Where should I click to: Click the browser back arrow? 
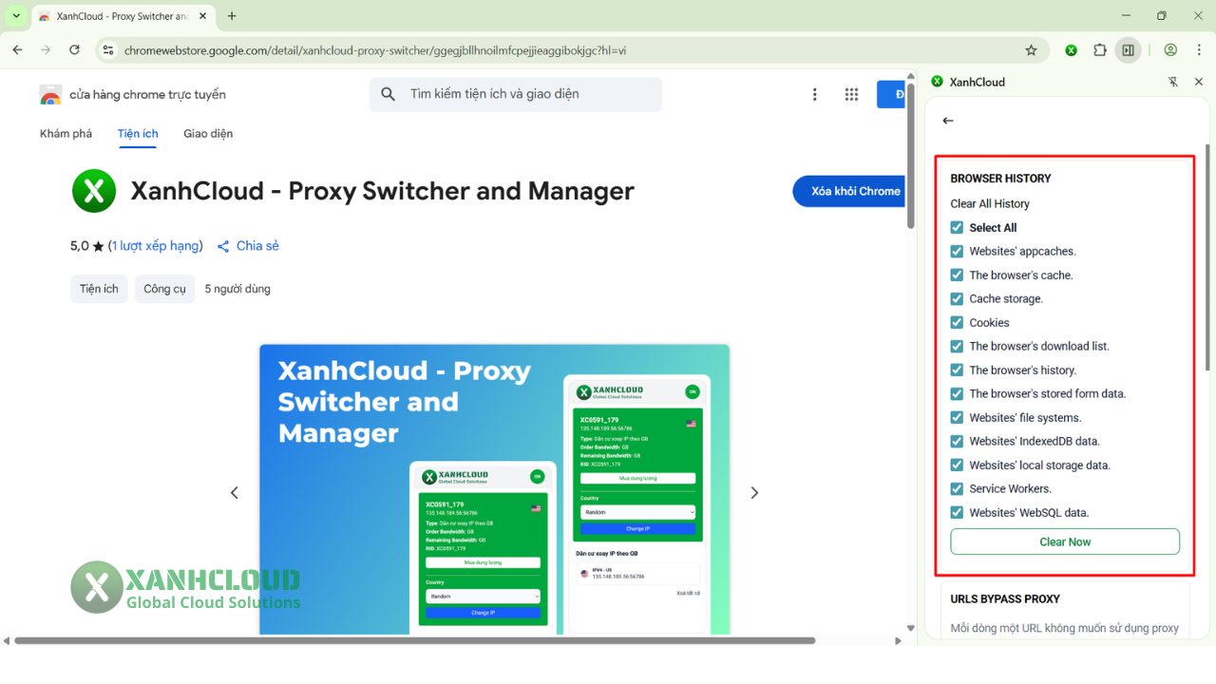coord(17,50)
